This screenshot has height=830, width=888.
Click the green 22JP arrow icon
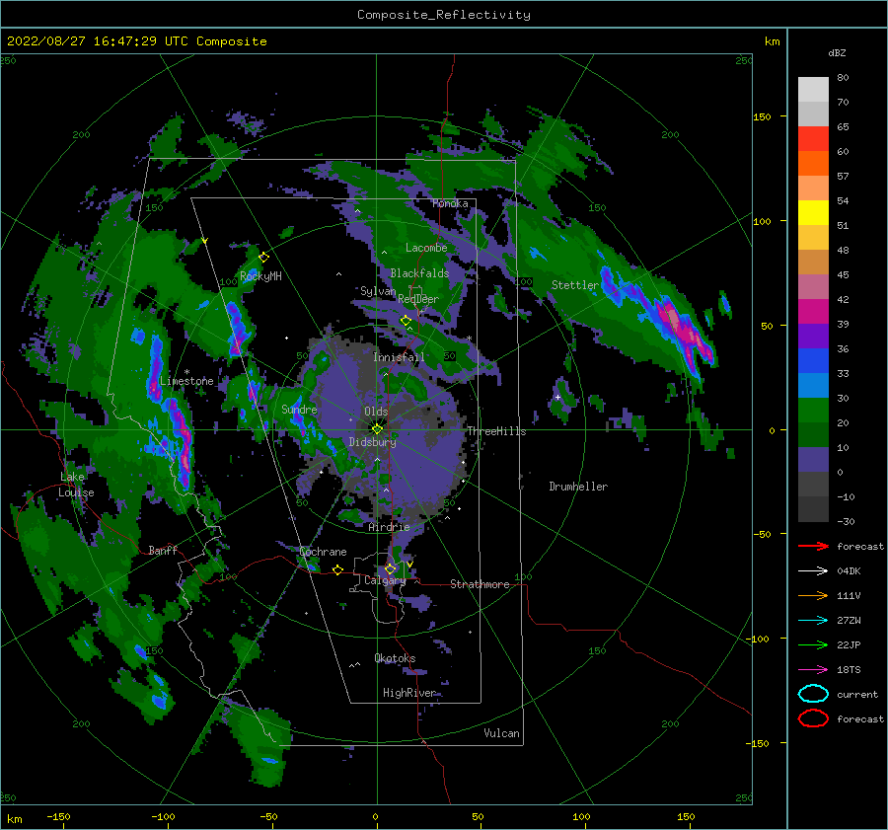coord(813,644)
